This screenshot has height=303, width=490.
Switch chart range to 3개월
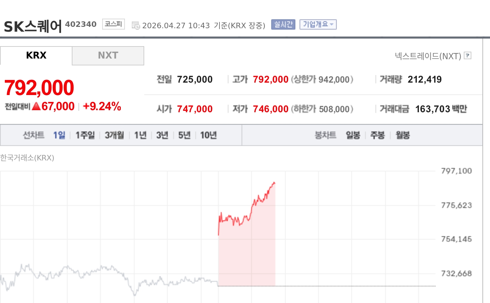coord(114,135)
